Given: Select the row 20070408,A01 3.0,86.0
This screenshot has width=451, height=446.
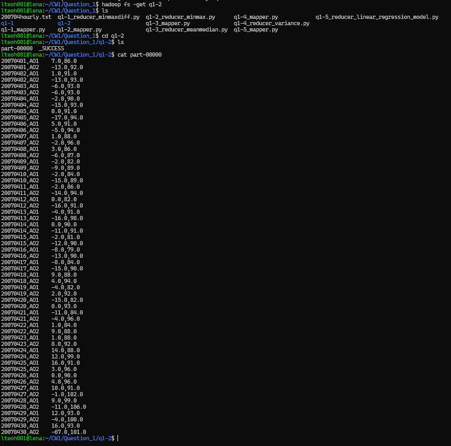Looking at the screenshot, I should [39, 149].
